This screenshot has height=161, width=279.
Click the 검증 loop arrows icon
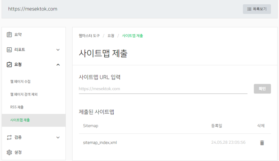[9, 137]
